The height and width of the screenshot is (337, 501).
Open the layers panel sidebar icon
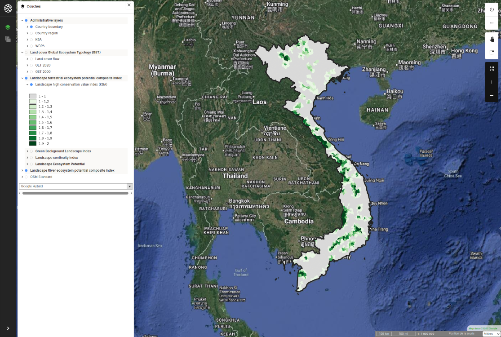click(8, 27)
